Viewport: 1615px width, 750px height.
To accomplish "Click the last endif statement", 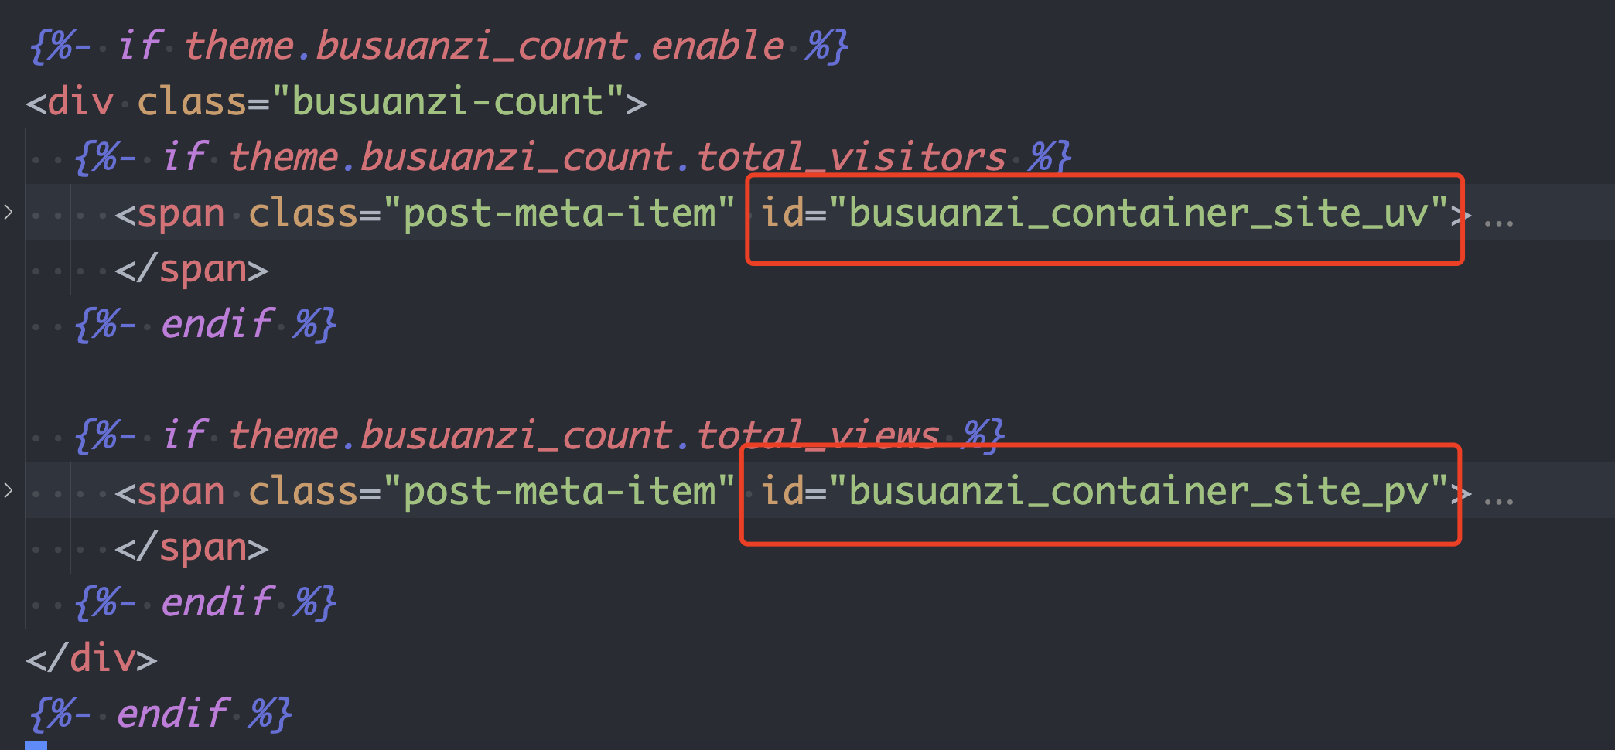I will click(x=160, y=714).
